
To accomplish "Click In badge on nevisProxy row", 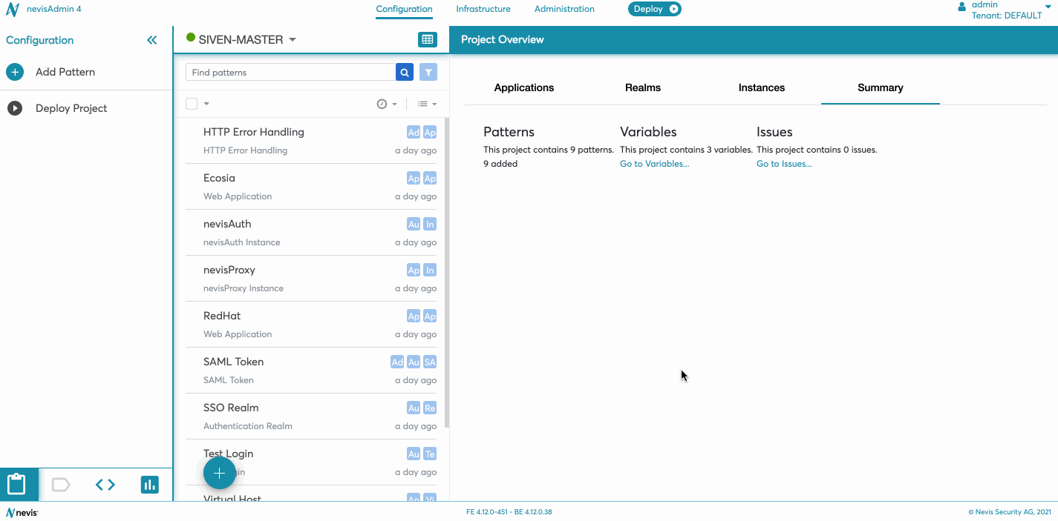I will (x=430, y=271).
